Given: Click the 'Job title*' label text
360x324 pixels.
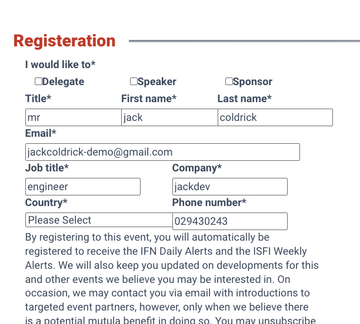Looking at the screenshot, I should 47,168.
